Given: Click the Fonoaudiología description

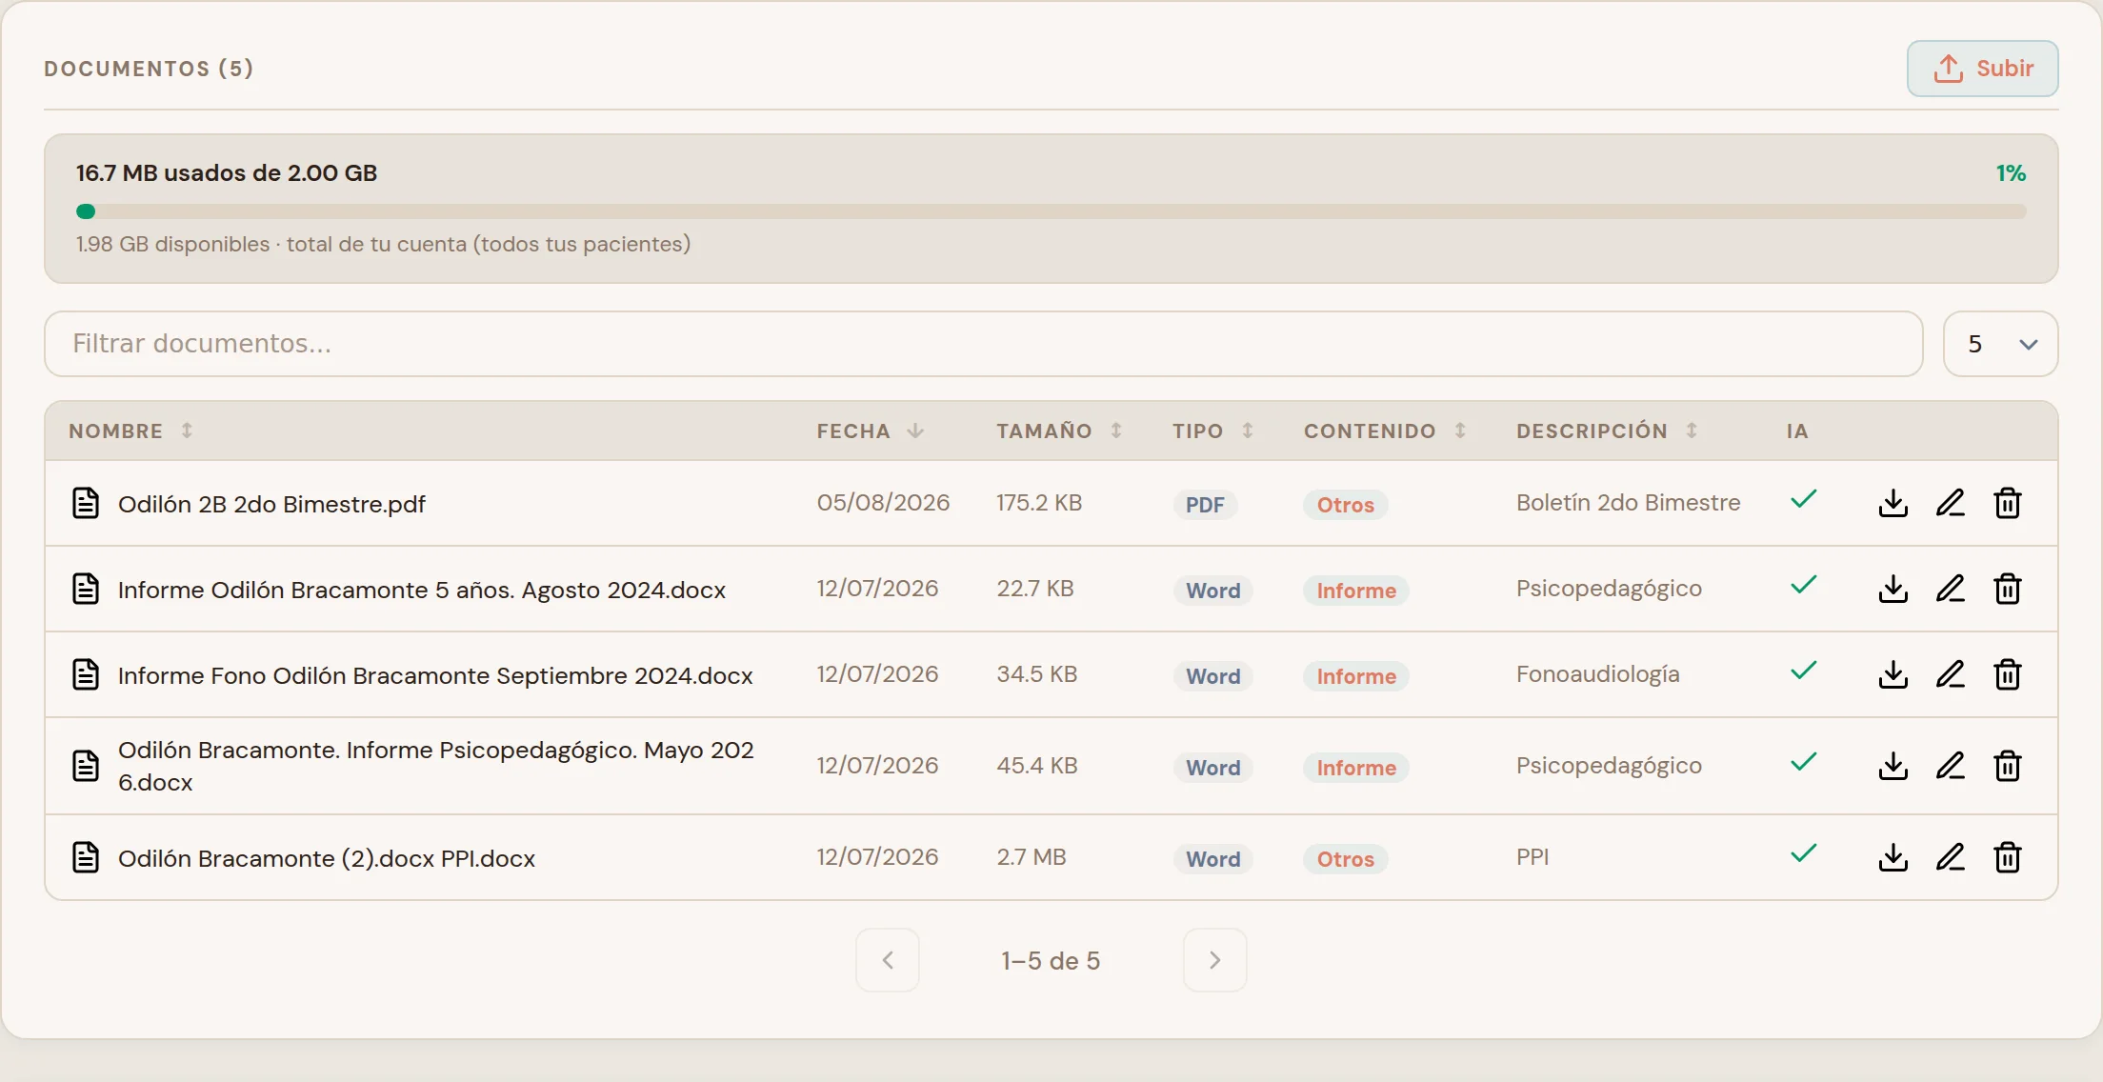Looking at the screenshot, I should 1597,674.
